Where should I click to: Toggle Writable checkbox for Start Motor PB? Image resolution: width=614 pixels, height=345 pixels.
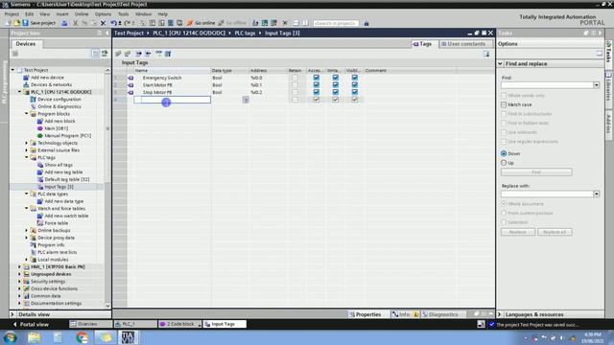(335, 85)
